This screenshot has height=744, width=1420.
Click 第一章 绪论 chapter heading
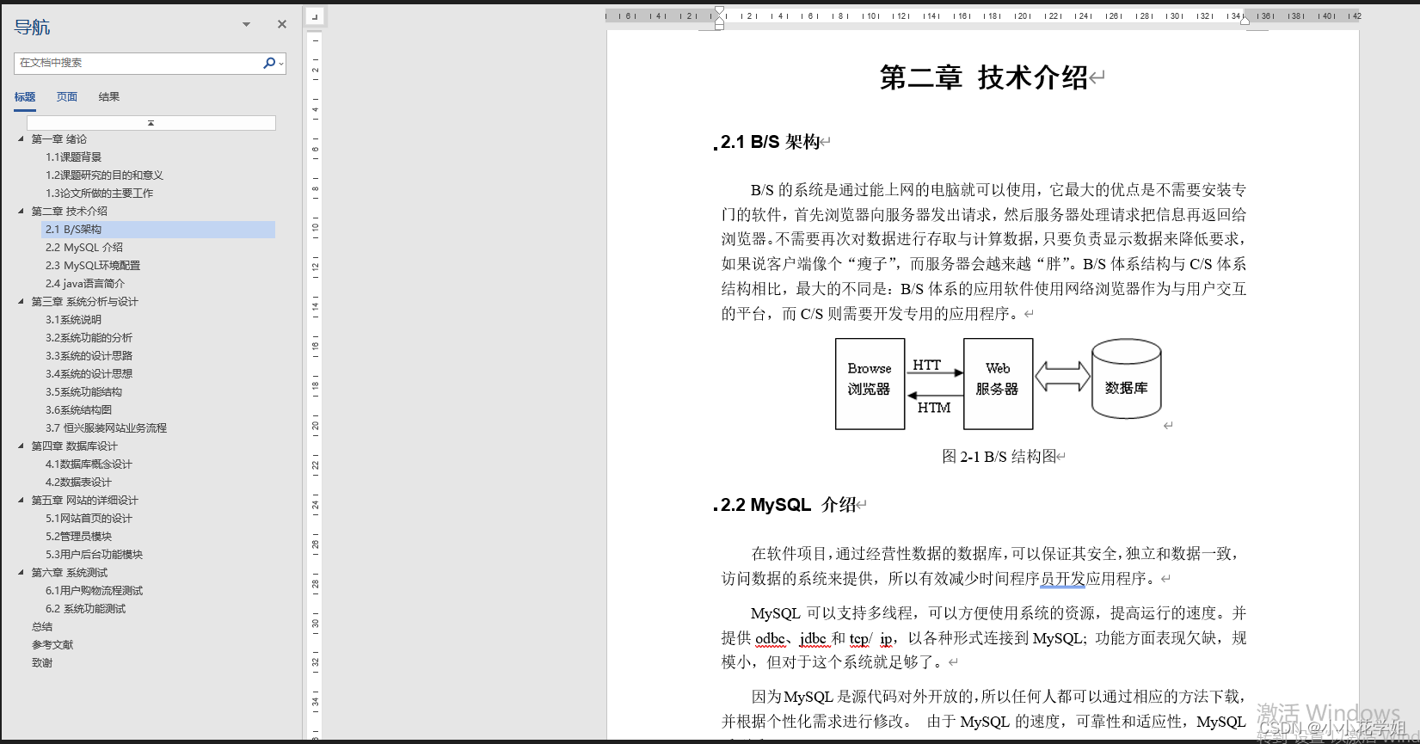point(59,139)
